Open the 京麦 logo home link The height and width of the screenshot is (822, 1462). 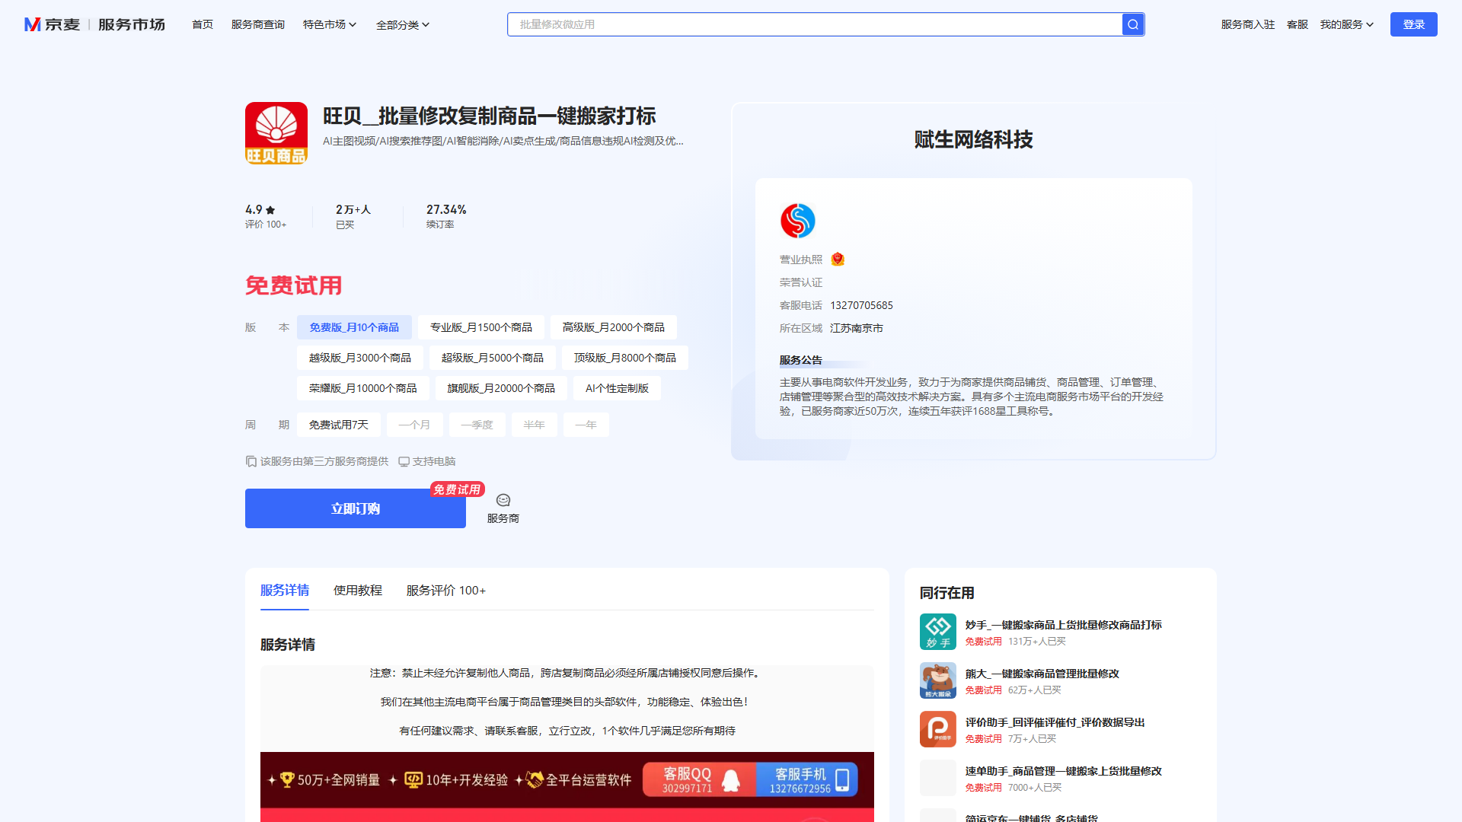tap(52, 24)
